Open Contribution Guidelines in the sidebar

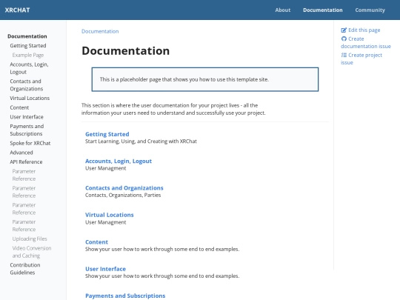coord(25,269)
